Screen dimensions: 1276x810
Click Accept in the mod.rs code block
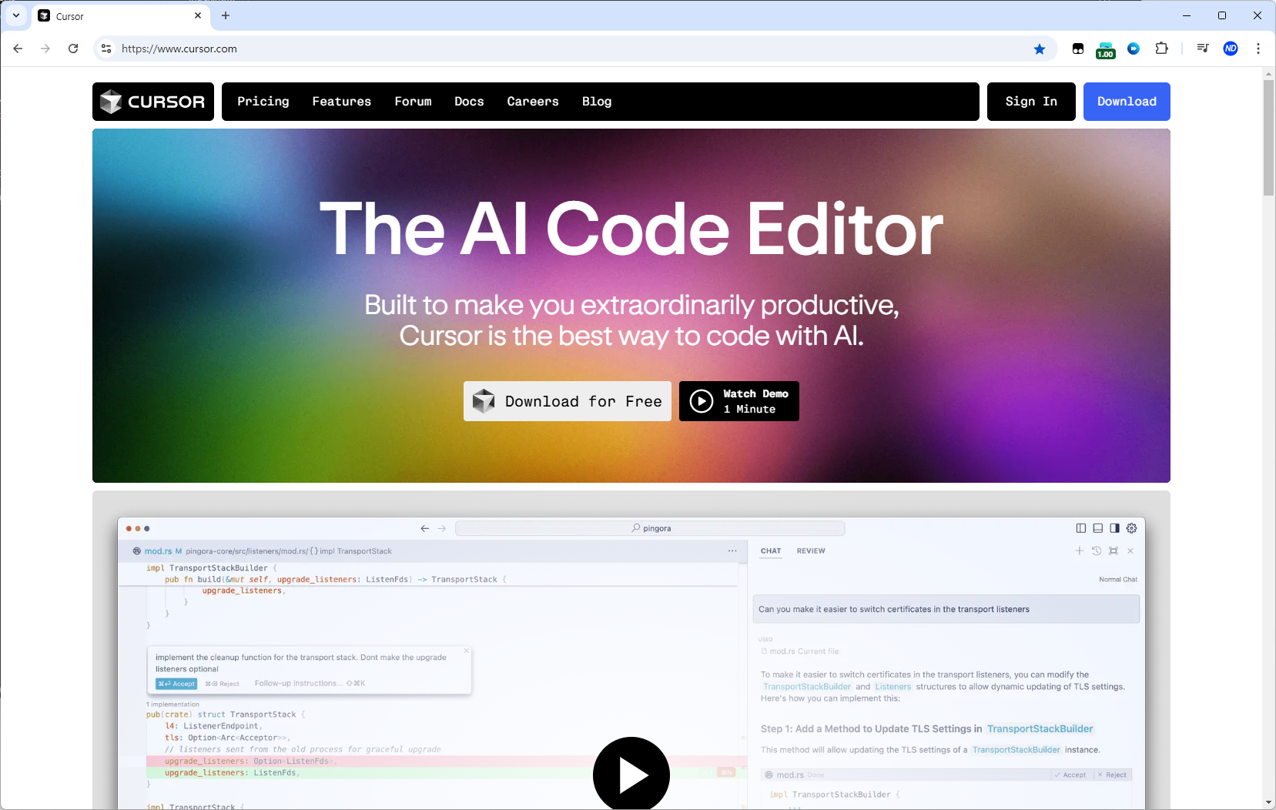(x=1070, y=775)
